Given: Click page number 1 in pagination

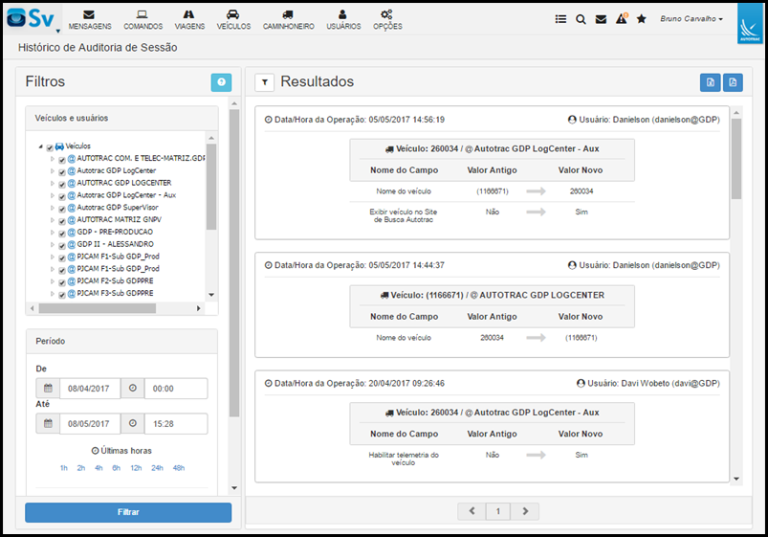Looking at the screenshot, I should point(498,511).
